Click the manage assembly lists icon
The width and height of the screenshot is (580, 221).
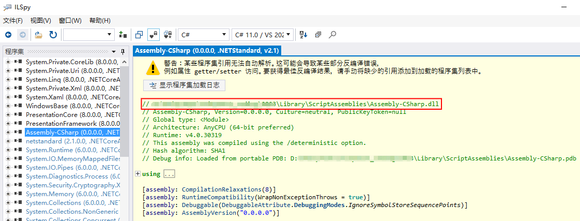(123, 35)
